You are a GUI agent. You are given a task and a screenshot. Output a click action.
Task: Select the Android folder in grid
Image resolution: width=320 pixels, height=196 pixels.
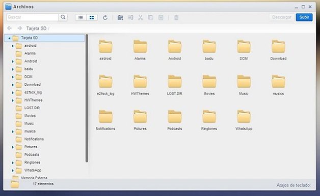(x=174, y=50)
